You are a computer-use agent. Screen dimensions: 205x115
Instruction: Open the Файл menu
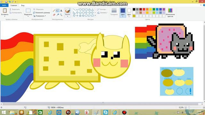(x=4, y=5)
